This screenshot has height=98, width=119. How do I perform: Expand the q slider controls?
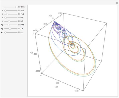coord(19,18)
